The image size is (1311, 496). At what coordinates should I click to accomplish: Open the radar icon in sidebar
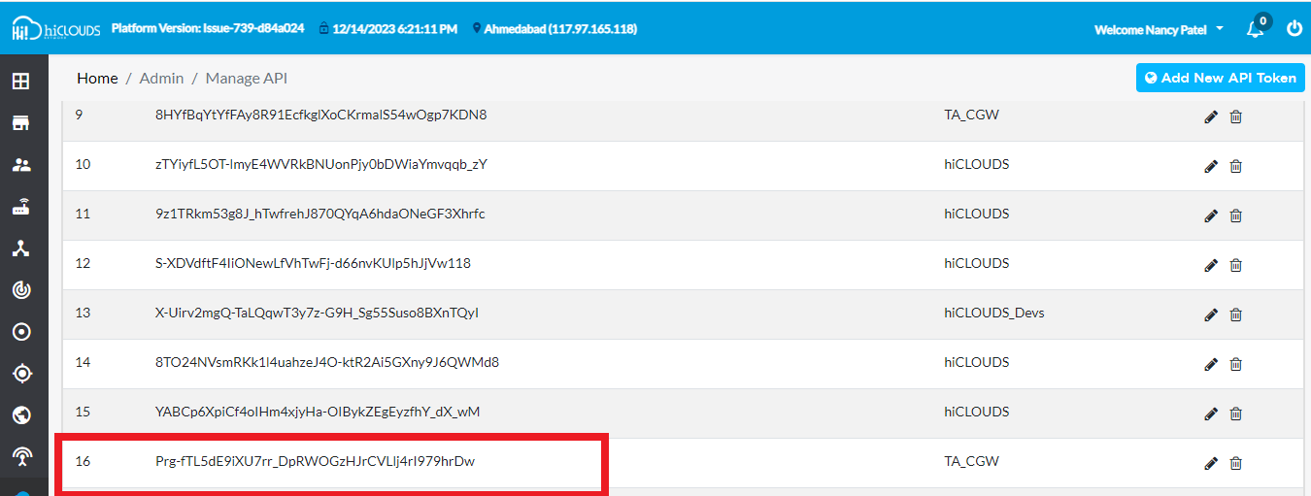point(20,290)
